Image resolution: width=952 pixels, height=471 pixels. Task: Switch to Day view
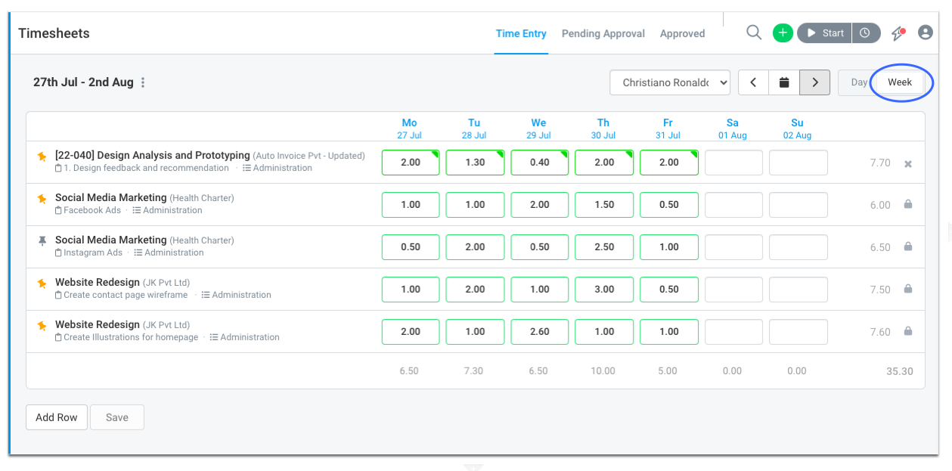(x=859, y=82)
